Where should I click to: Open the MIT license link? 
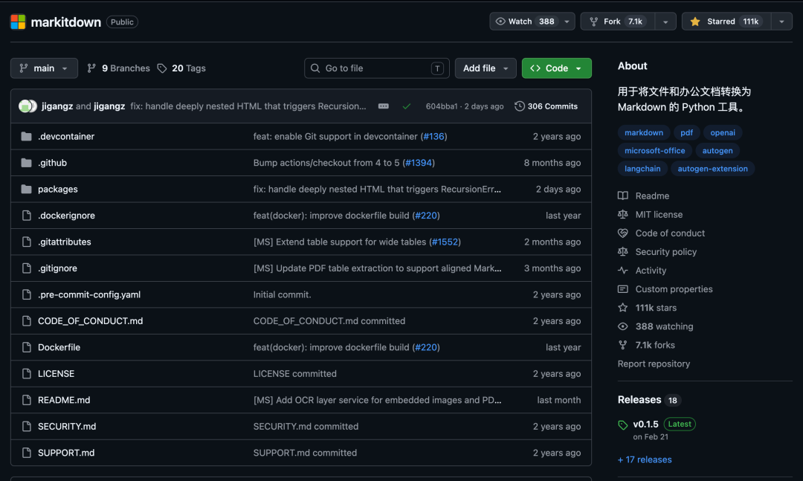pyautogui.click(x=659, y=215)
